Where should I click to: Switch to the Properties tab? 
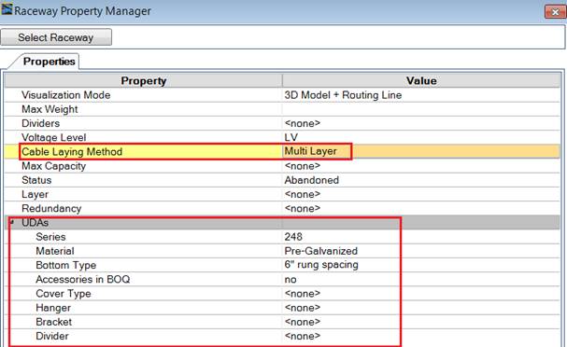point(49,62)
